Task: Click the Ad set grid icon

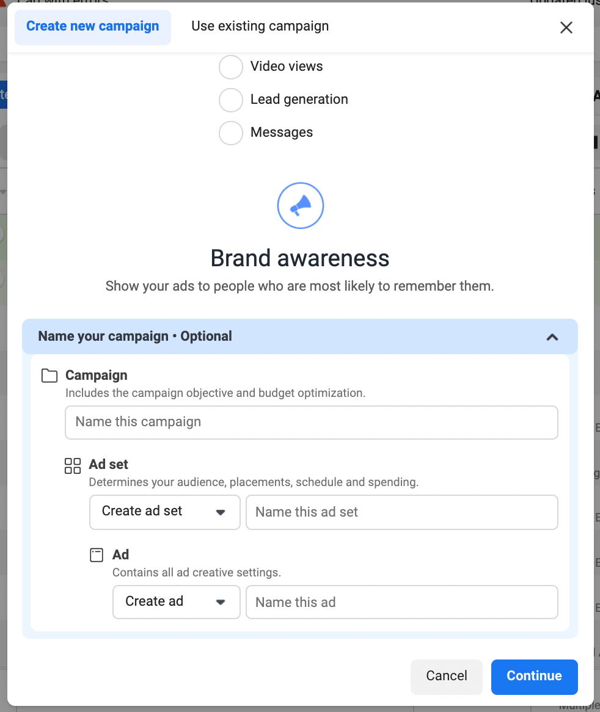Action: (x=73, y=465)
